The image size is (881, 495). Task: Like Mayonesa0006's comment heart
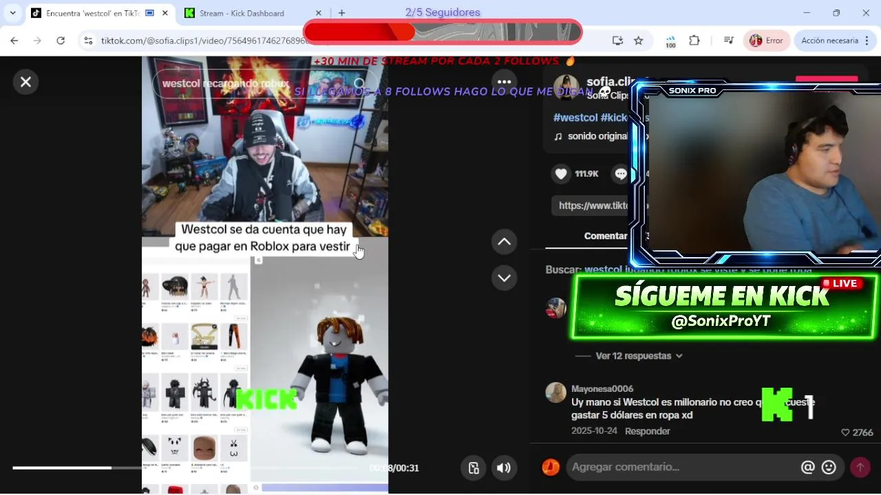click(x=845, y=432)
